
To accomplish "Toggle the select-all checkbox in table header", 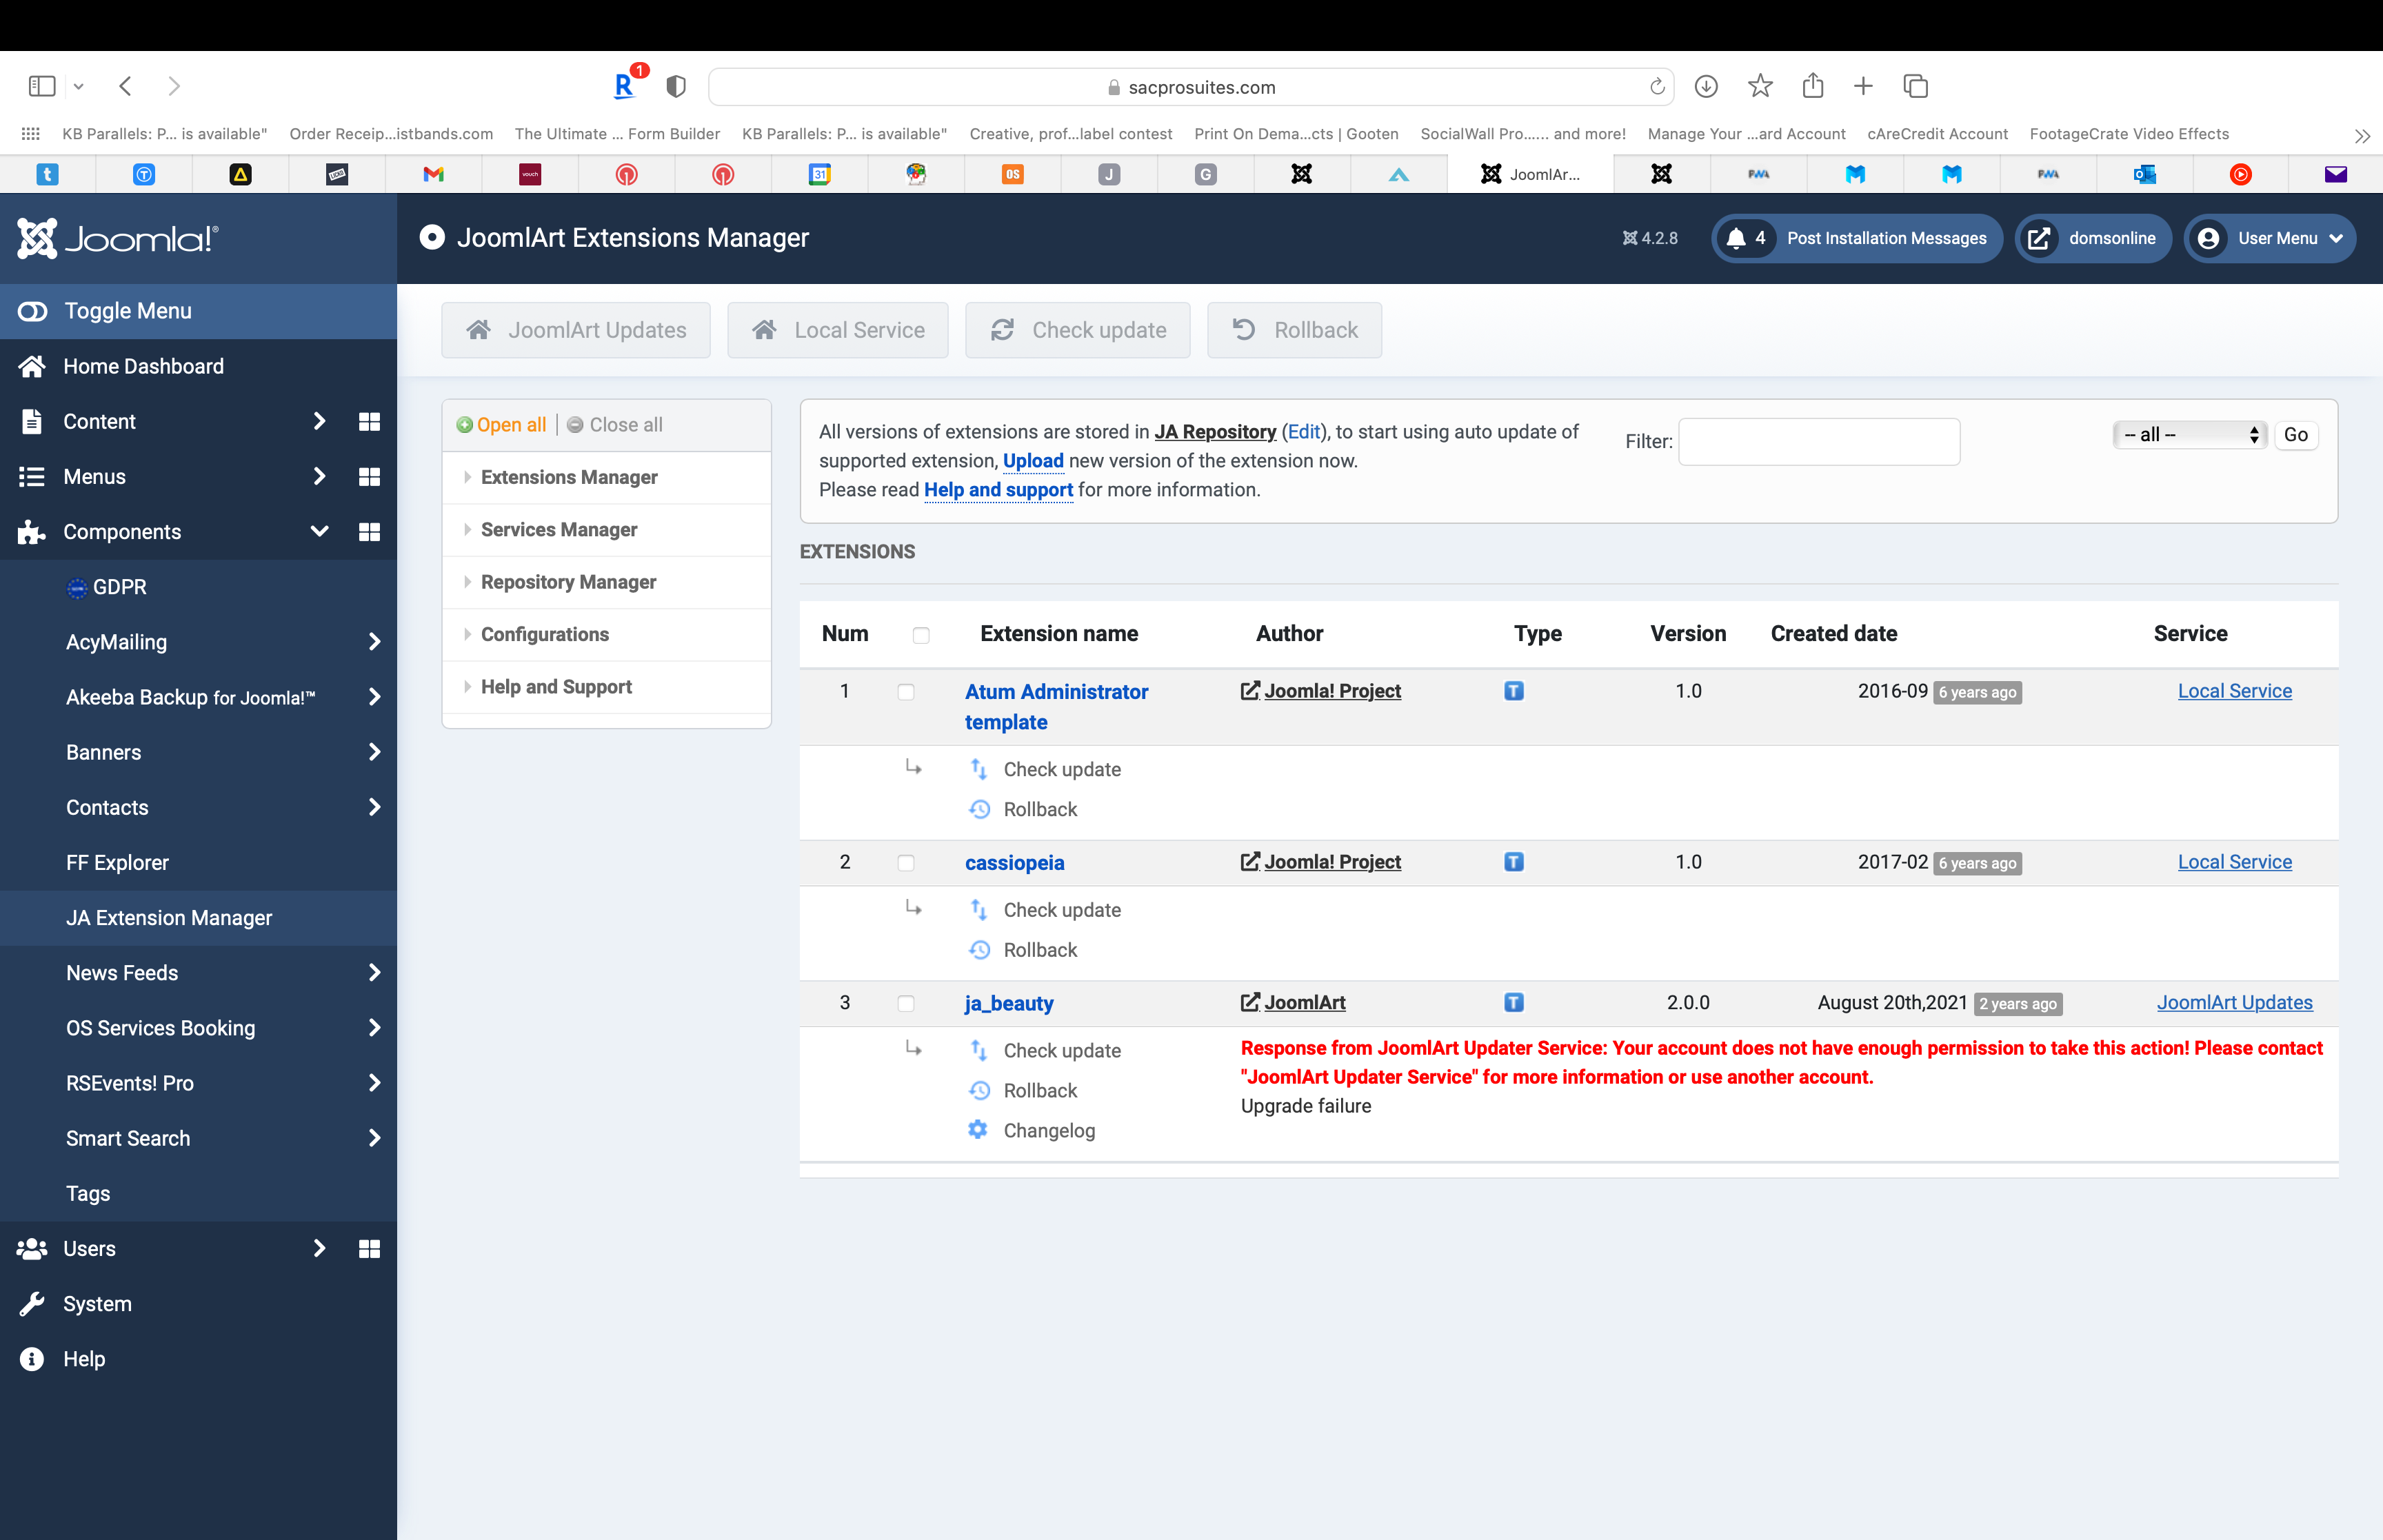I will [x=921, y=635].
